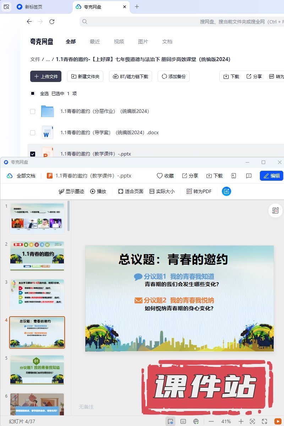This screenshot has width=284, height=426.
Task: Zoom in with the plus icon
Action: tap(241, 421)
